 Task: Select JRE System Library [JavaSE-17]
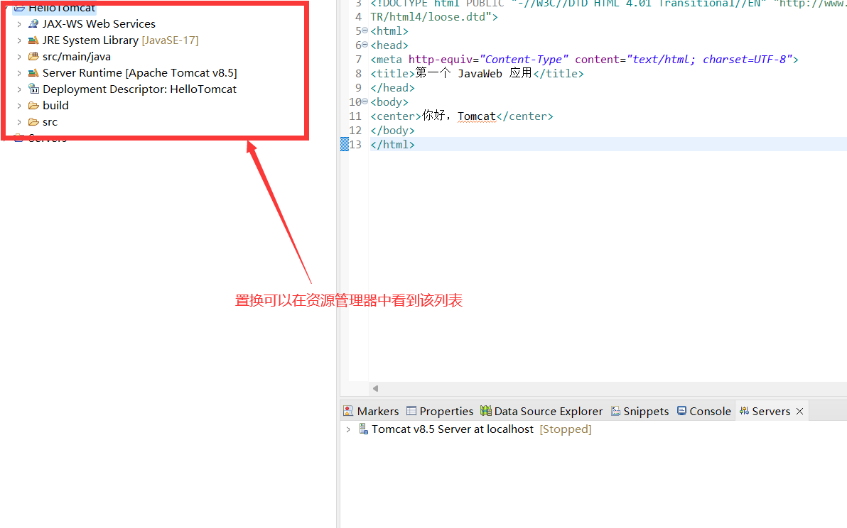[121, 40]
